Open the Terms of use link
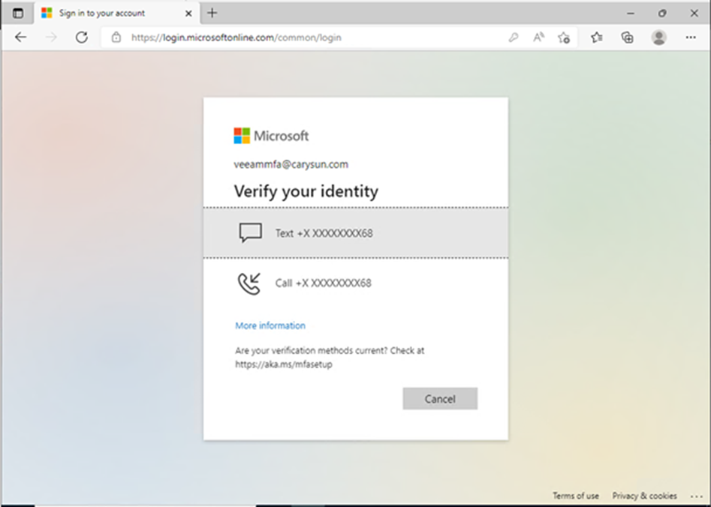The image size is (711, 507). point(575,496)
